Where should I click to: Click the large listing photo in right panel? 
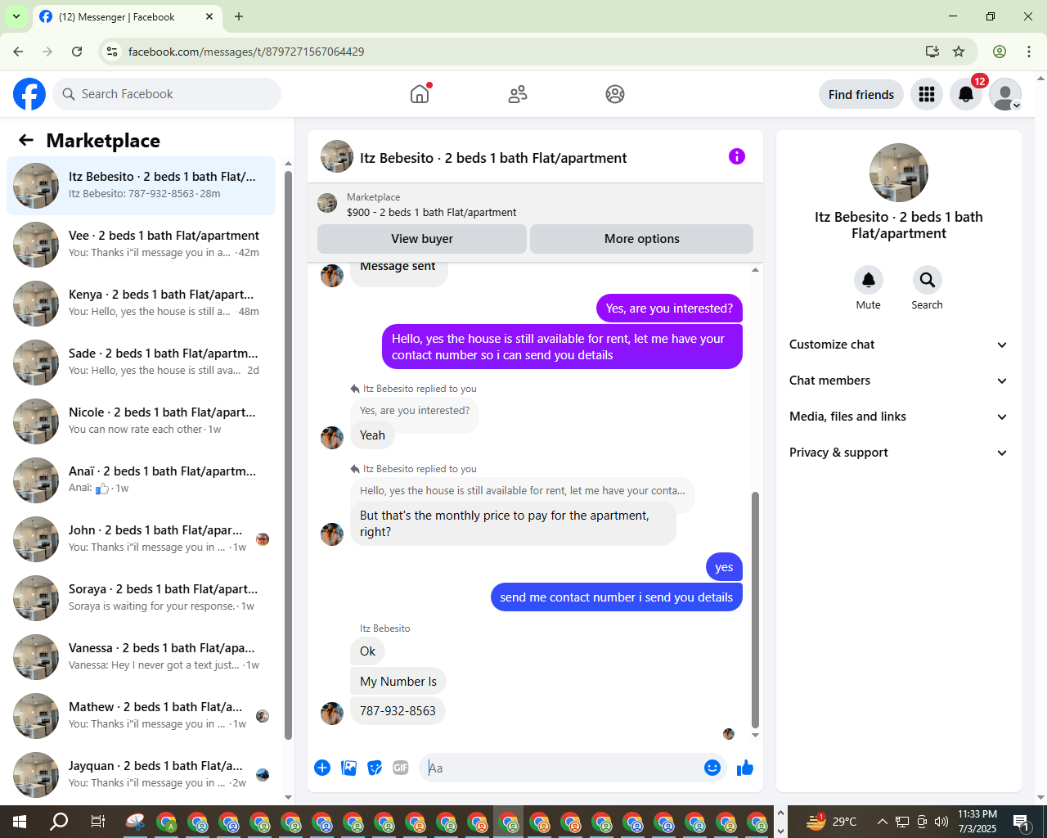click(x=899, y=173)
